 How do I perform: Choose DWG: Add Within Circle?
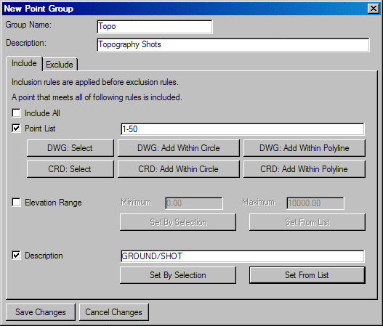[x=179, y=148]
